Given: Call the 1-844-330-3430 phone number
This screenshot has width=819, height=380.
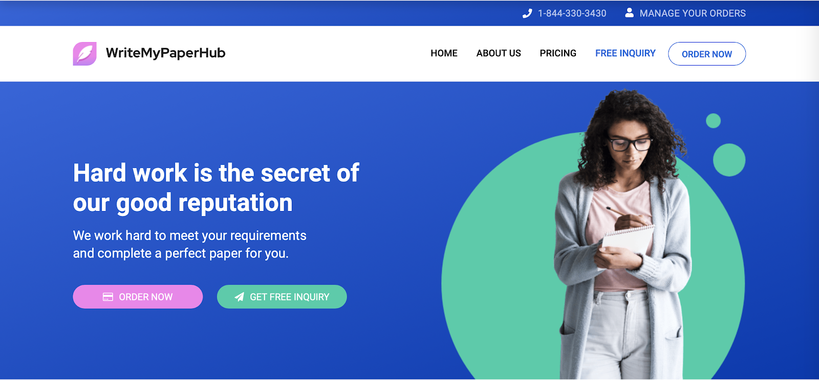Looking at the screenshot, I should 572,13.
